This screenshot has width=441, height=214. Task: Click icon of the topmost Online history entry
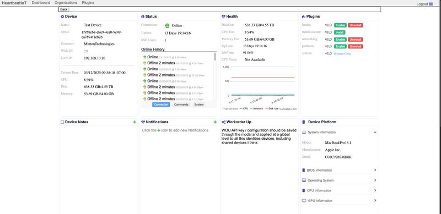pyautogui.click(x=144, y=57)
